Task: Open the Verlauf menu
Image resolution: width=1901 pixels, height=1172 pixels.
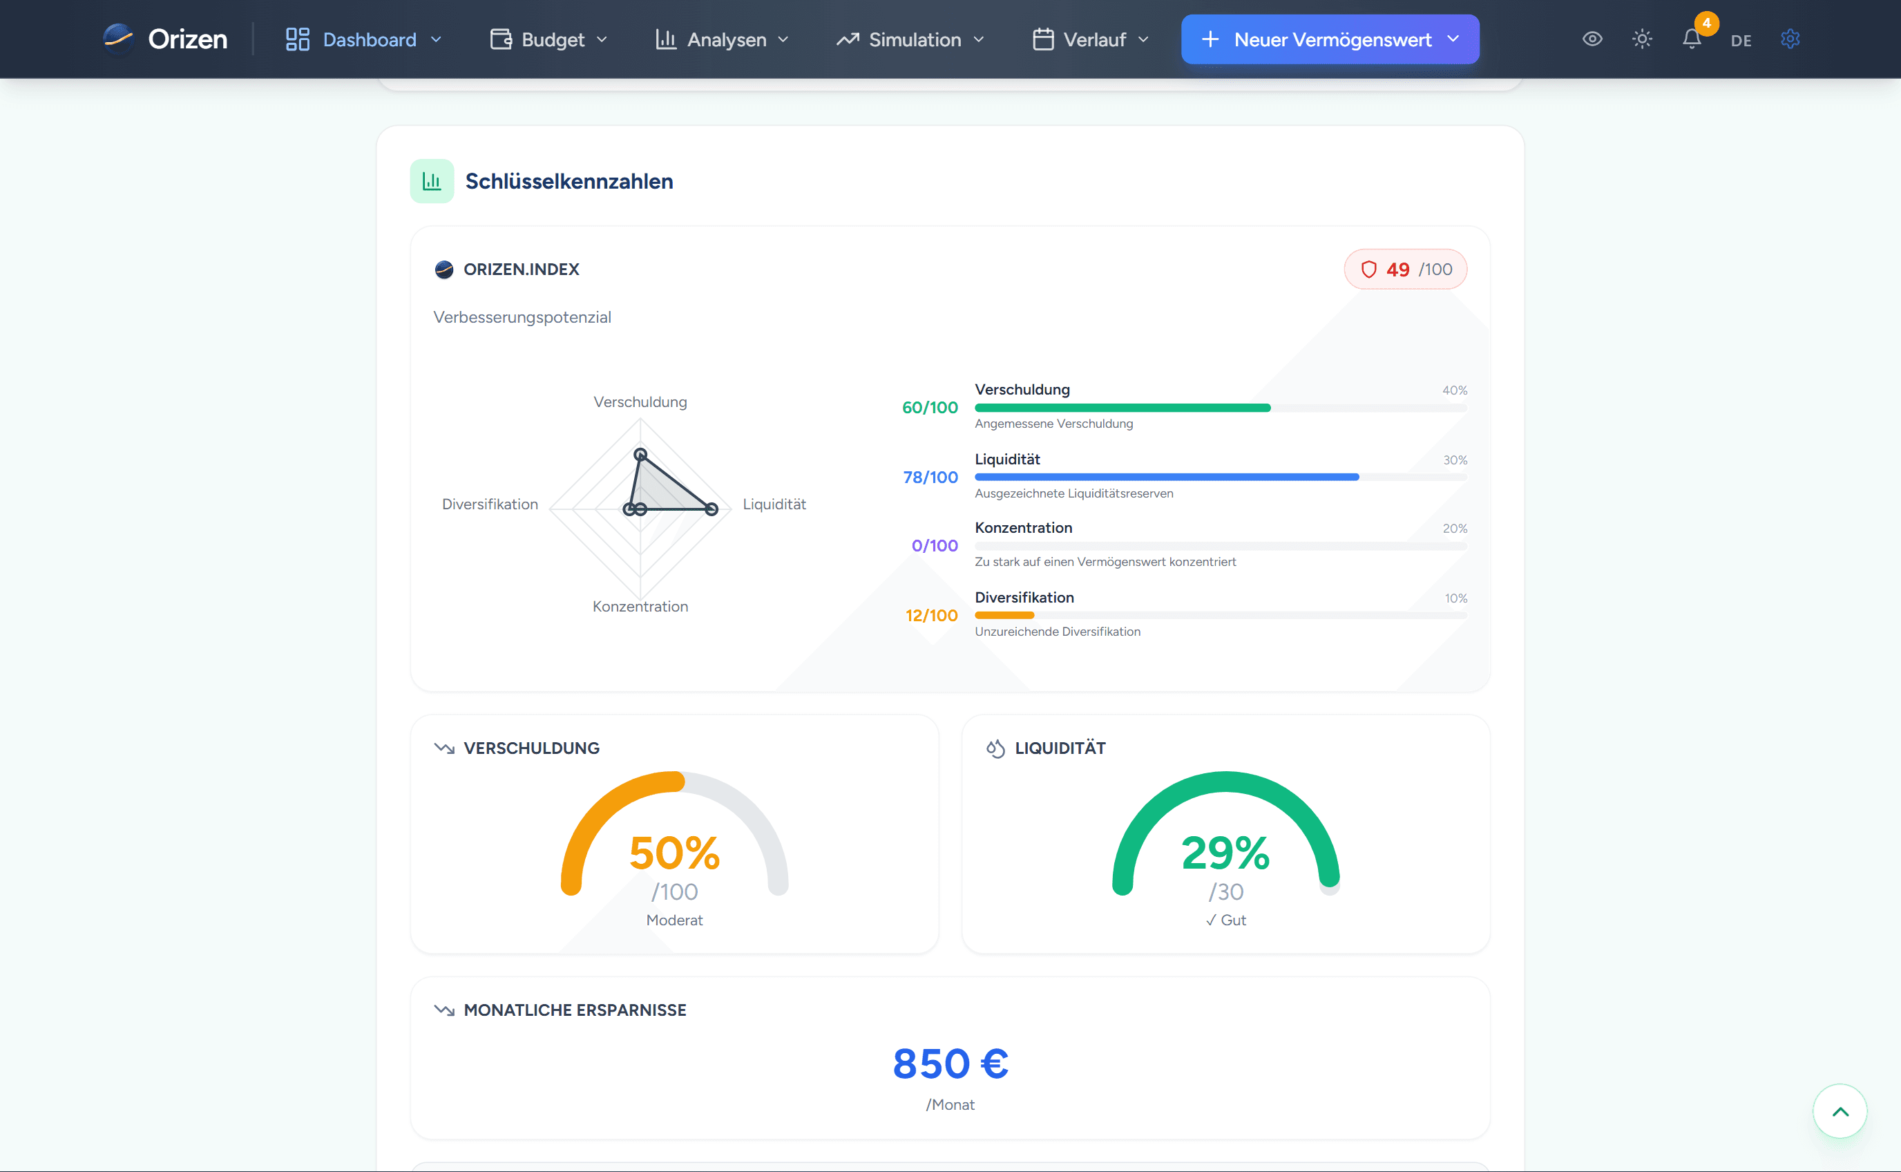Action: click(x=1090, y=39)
